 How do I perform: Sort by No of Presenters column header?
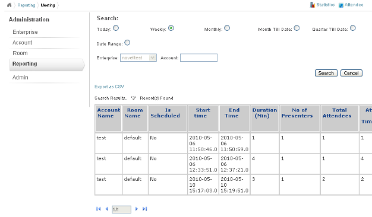(x=300, y=118)
